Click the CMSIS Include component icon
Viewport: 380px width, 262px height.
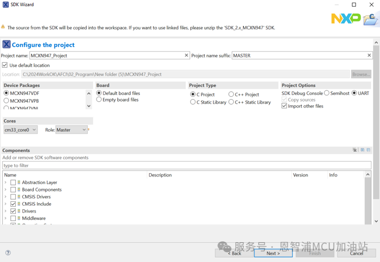pyautogui.click(x=19, y=204)
